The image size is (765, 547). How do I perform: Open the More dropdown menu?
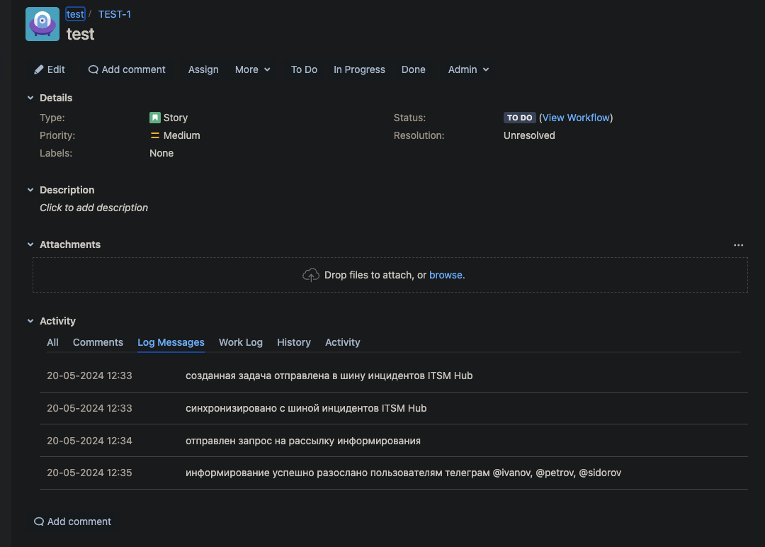pyautogui.click(x=253, y=69)
